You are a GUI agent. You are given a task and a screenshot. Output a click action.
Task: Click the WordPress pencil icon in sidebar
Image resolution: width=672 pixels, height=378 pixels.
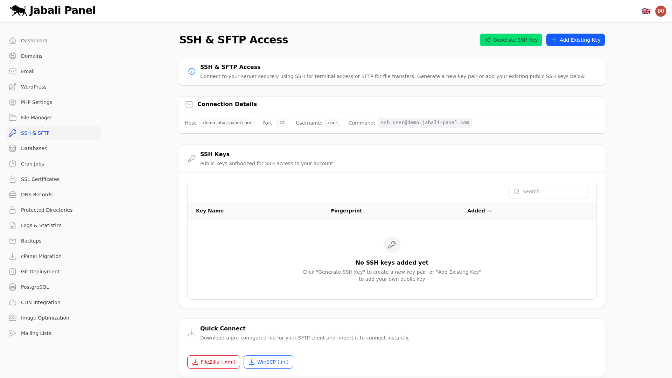pyautogui.click(x=13, y=87)
